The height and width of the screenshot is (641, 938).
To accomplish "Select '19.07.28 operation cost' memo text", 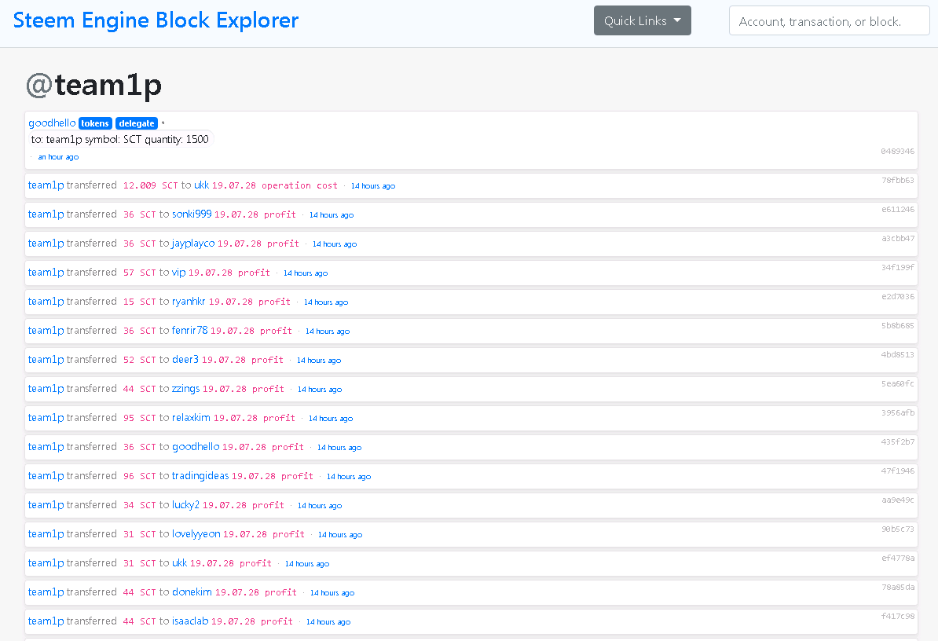I will [275, 185].
